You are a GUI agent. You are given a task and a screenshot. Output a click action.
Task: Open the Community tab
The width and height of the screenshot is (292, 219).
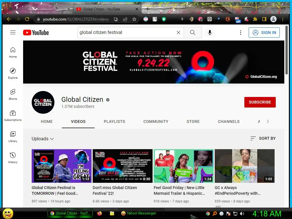coord(156,121)
